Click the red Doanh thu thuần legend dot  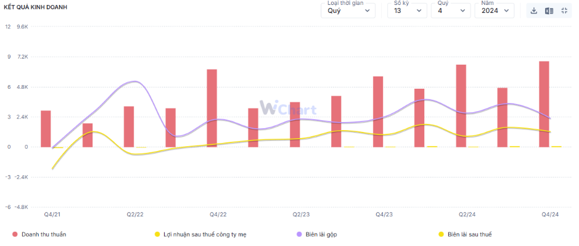(x=15, y=234)
